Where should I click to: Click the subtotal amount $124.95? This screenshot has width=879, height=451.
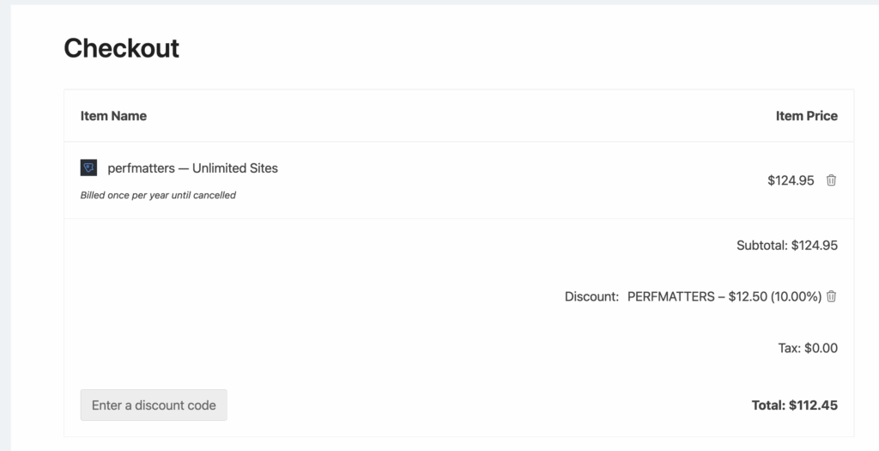815,245
